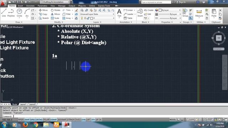This screenshot has width=228, height=128.
Task: Toggle 3DOSNAP in status bar
Action: (62, 119)
